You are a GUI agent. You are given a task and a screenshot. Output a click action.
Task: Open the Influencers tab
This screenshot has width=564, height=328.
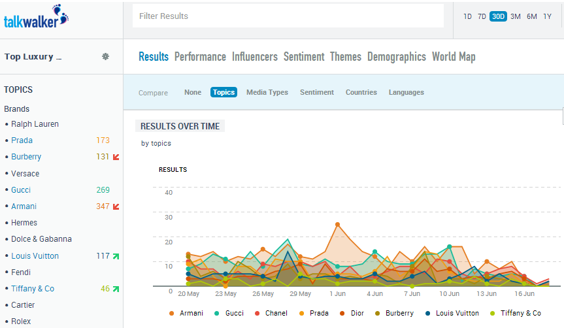[x=255, y=57]
